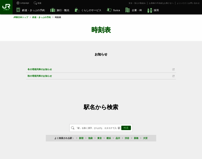The height and width of the screenshot is (159, 202).
Task: Click external link icon on 冬の増発列車 row
Action: [x=173, y=69]
